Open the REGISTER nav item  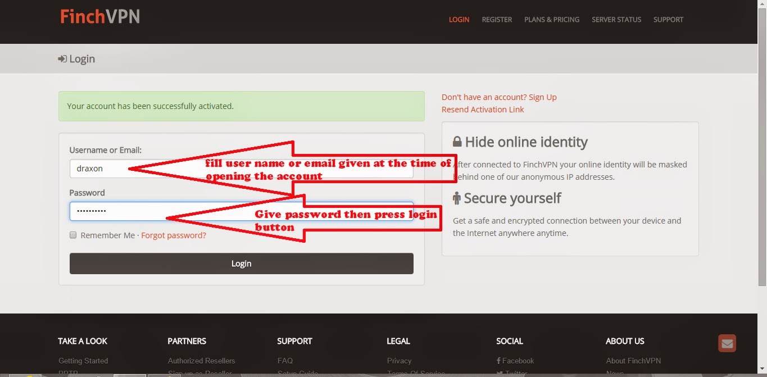[497, 20]
